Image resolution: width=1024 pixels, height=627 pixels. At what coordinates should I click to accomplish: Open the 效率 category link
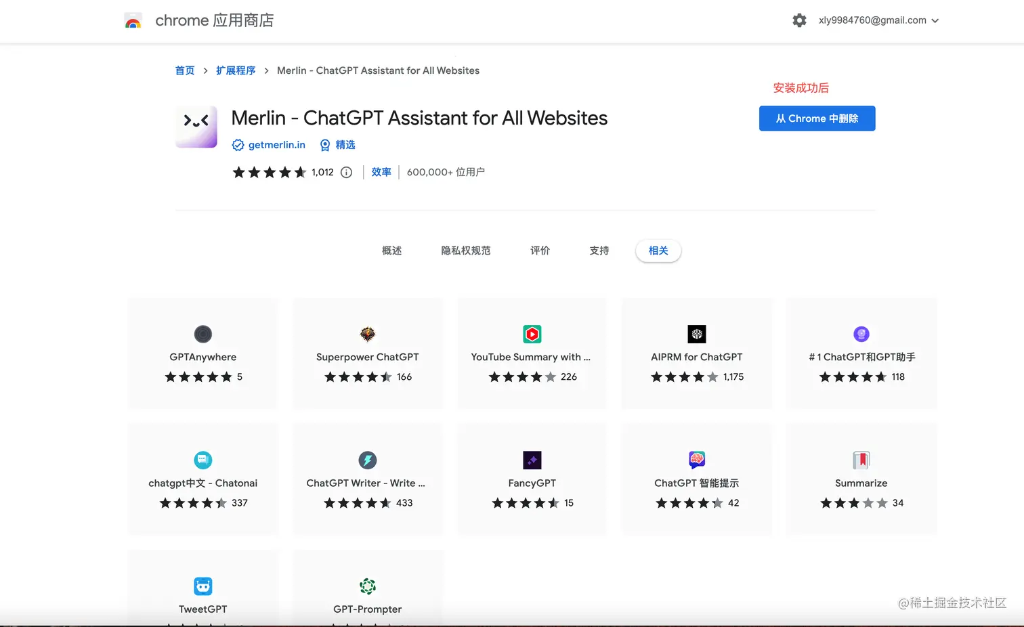tap(381, 172)
